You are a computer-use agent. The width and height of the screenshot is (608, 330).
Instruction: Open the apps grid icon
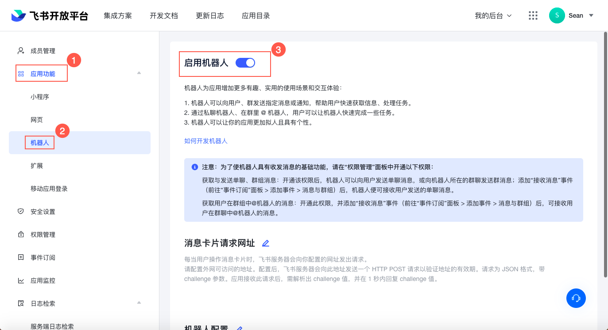pyautogui.click(x=533, y=15)
